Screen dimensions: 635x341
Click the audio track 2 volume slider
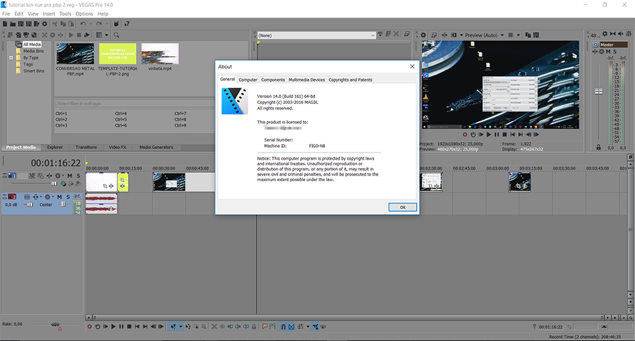pyautogui.click(x=30, y=205)
